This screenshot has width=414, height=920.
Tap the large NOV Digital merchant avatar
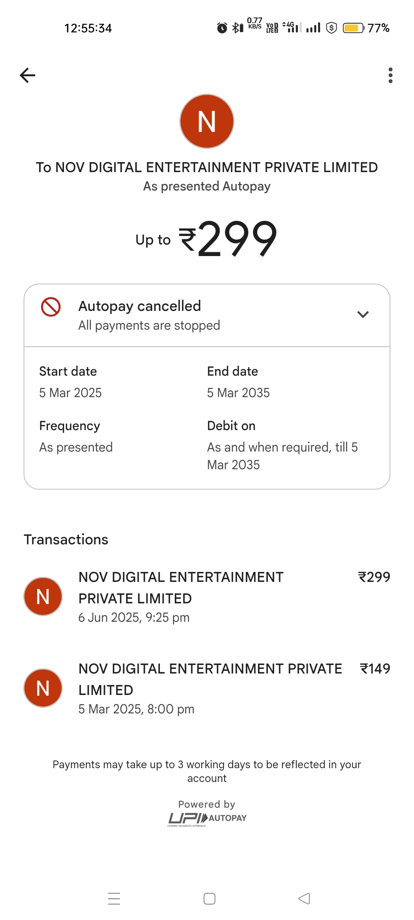tap(207, 121)
